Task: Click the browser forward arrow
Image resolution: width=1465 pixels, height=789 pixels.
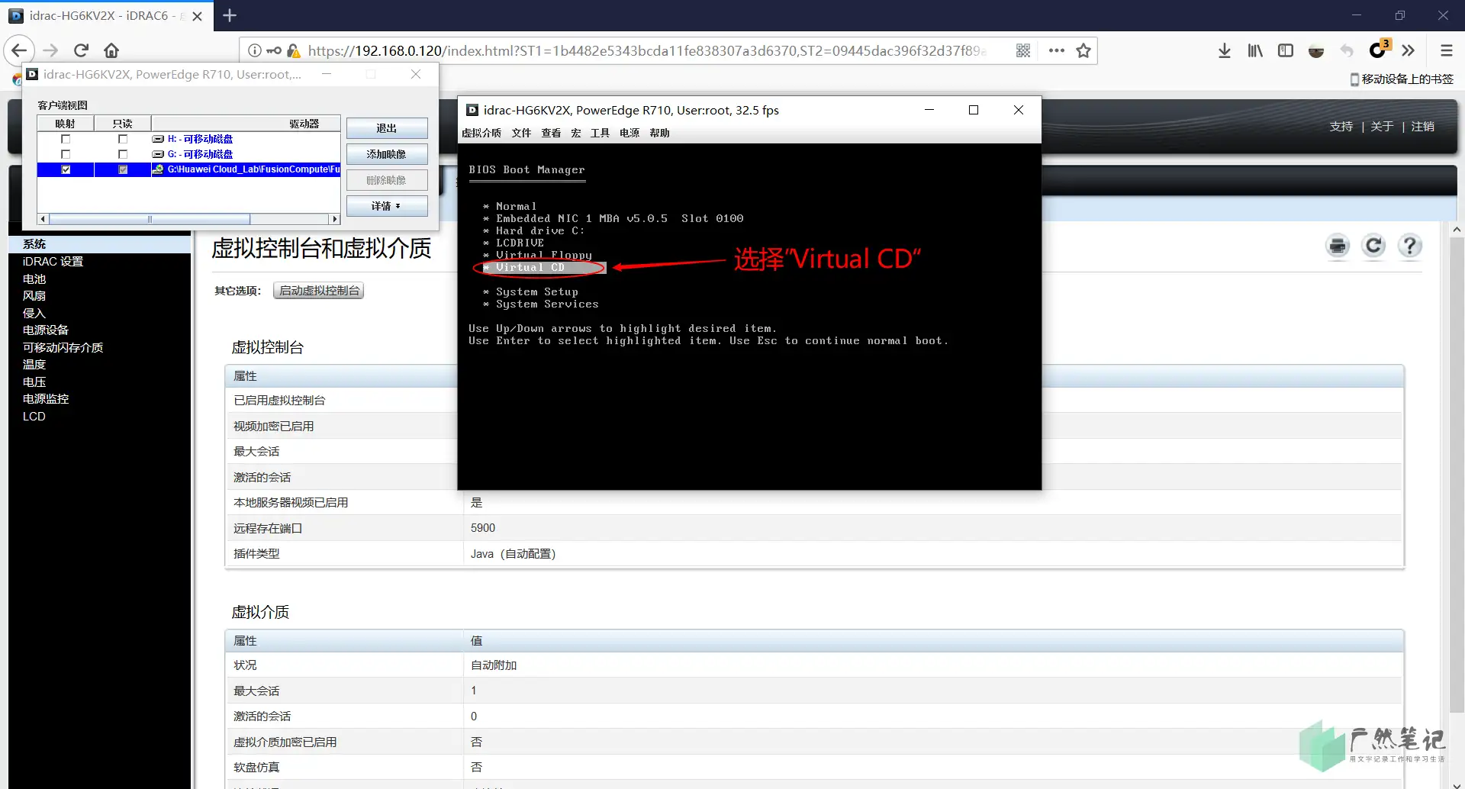Action: tap(50, 50)
